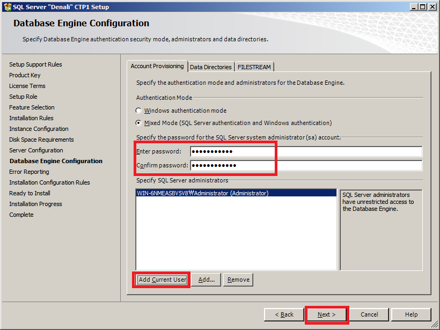Switch to the Account Provisioning tab
Viewport: 440px width, 330px height.
[157, 66]
